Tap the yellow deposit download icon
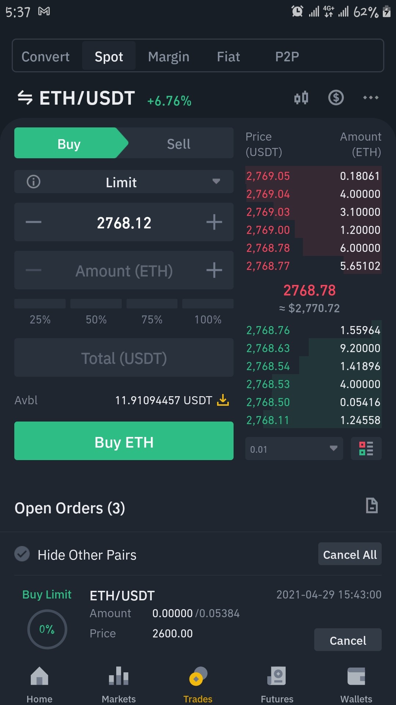Image resolution: width=396 pixels, height=705 pixels. pyautogui.click(x=223, y=400)
